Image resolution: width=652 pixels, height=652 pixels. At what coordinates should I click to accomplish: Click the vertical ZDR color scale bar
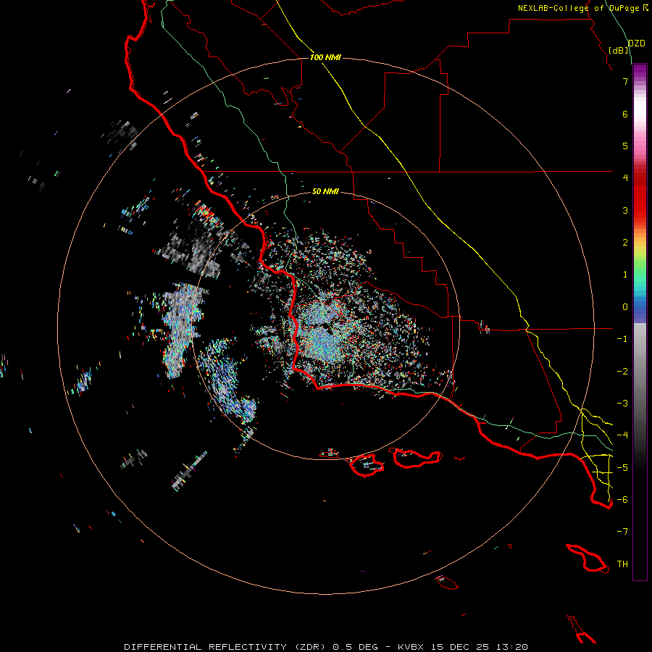pyautogui.click(x=640, y=322)
